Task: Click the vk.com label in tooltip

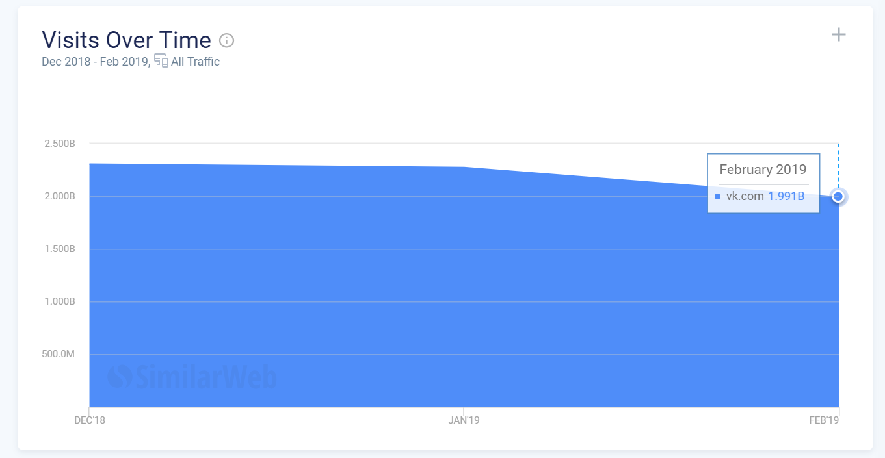Action: click(x=745, y=196)
